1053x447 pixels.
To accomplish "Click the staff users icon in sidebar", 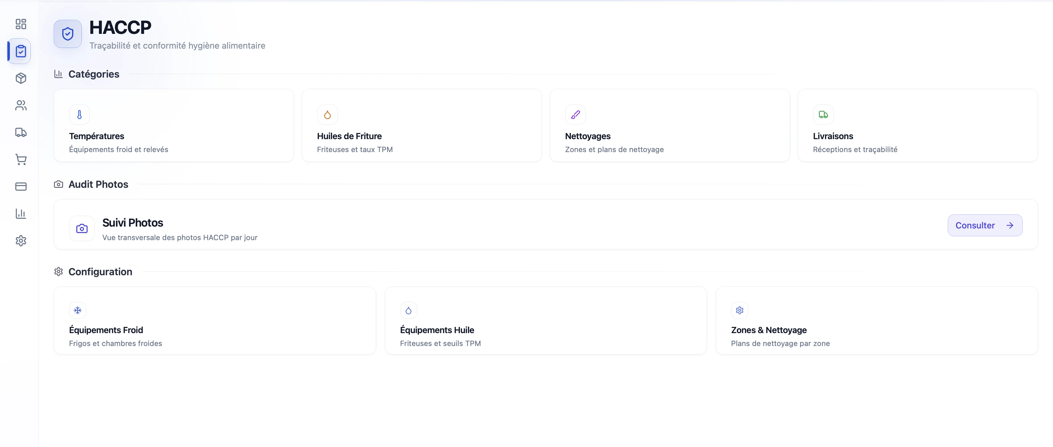I will [21, 105].
